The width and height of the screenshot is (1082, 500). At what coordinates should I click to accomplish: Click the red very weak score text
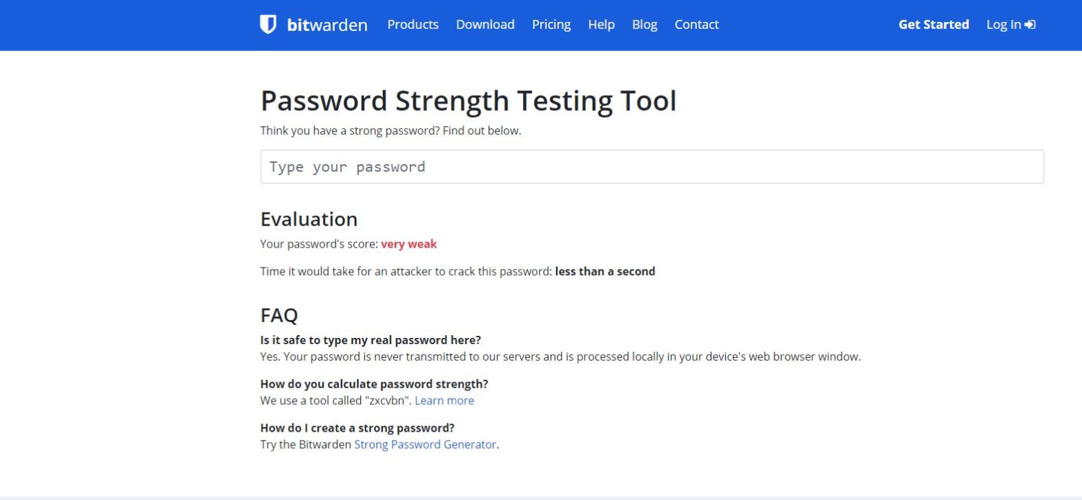(x=409, y=243)
